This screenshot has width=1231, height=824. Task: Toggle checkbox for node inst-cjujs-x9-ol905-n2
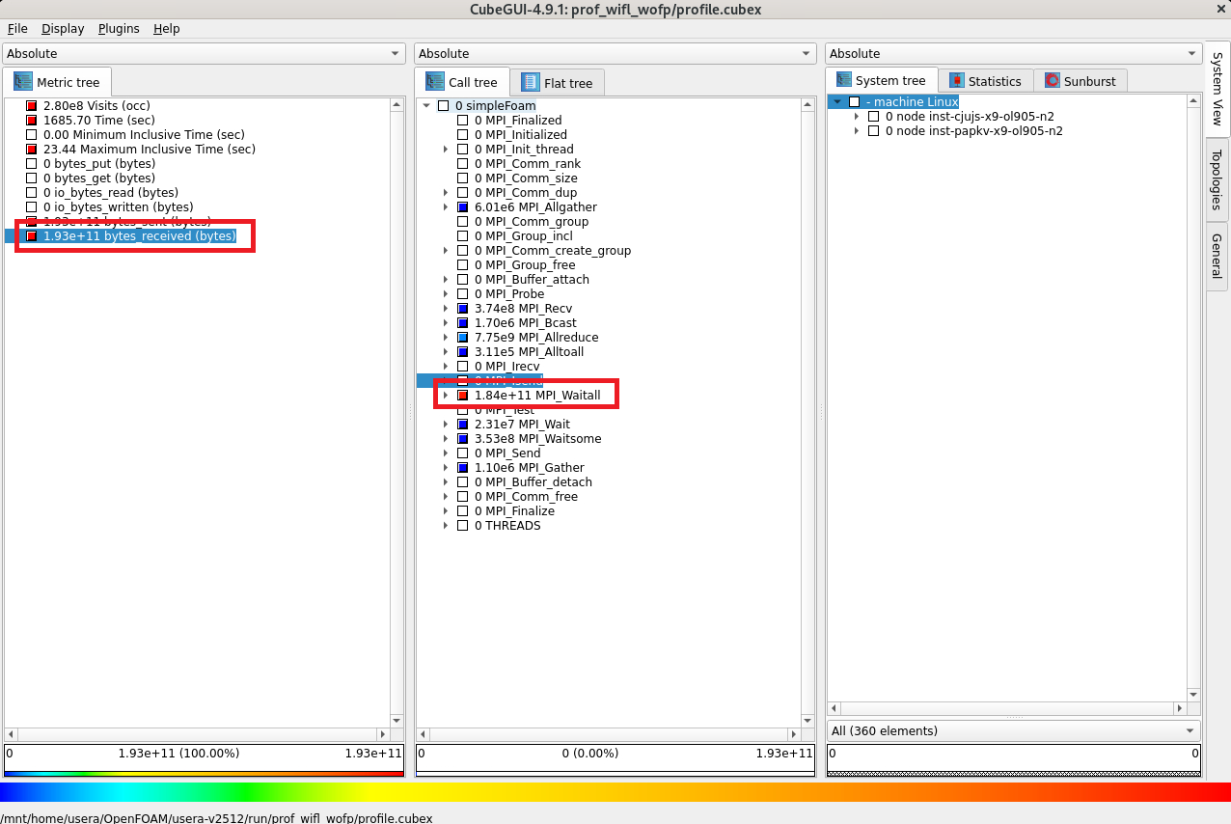(874, 117)
